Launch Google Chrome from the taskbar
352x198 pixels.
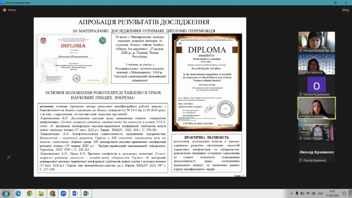coord(29,193)
